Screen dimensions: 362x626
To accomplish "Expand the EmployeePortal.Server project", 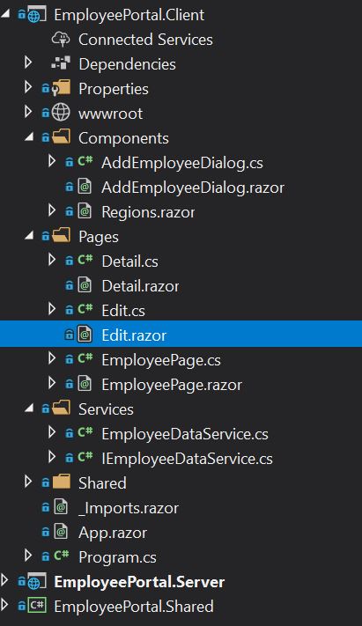I will pos(4,581).
